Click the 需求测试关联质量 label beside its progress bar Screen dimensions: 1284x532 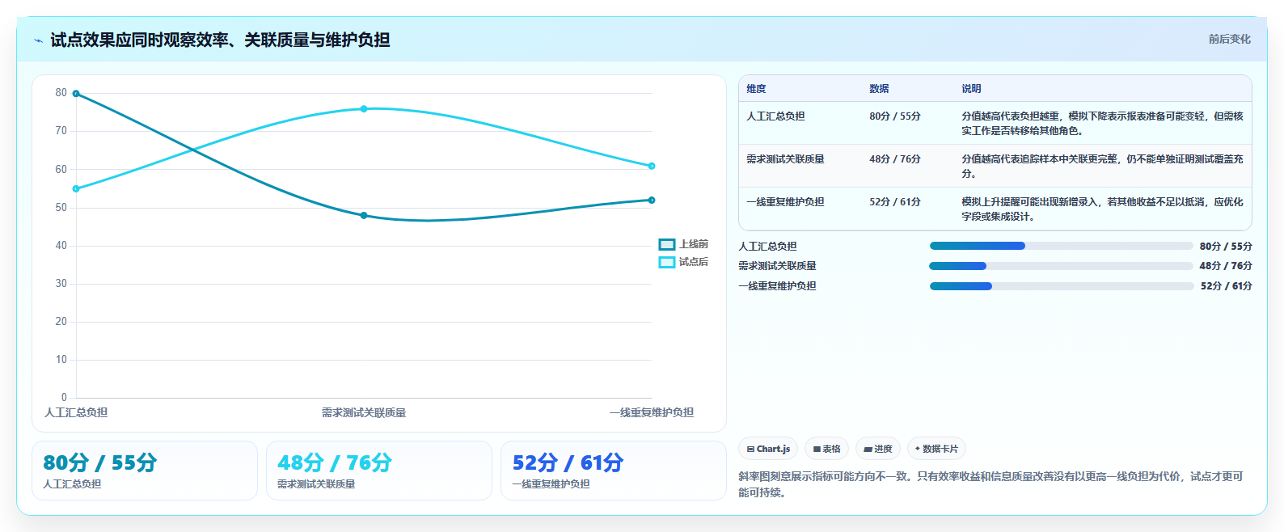point(777,266)
